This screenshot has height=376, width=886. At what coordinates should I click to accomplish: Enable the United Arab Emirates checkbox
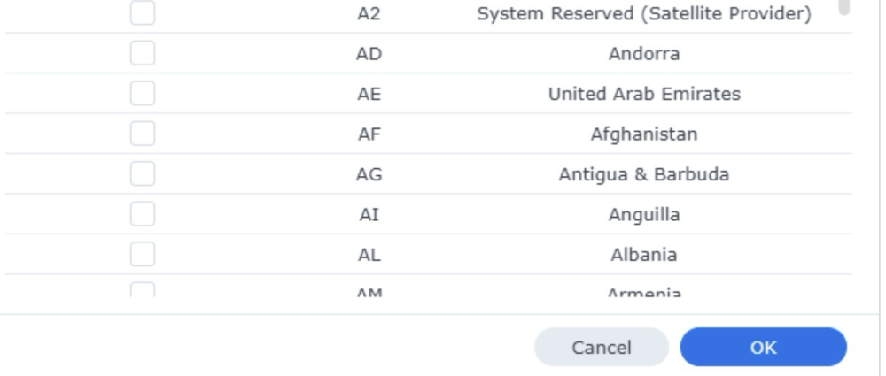(x=142, y=94)
